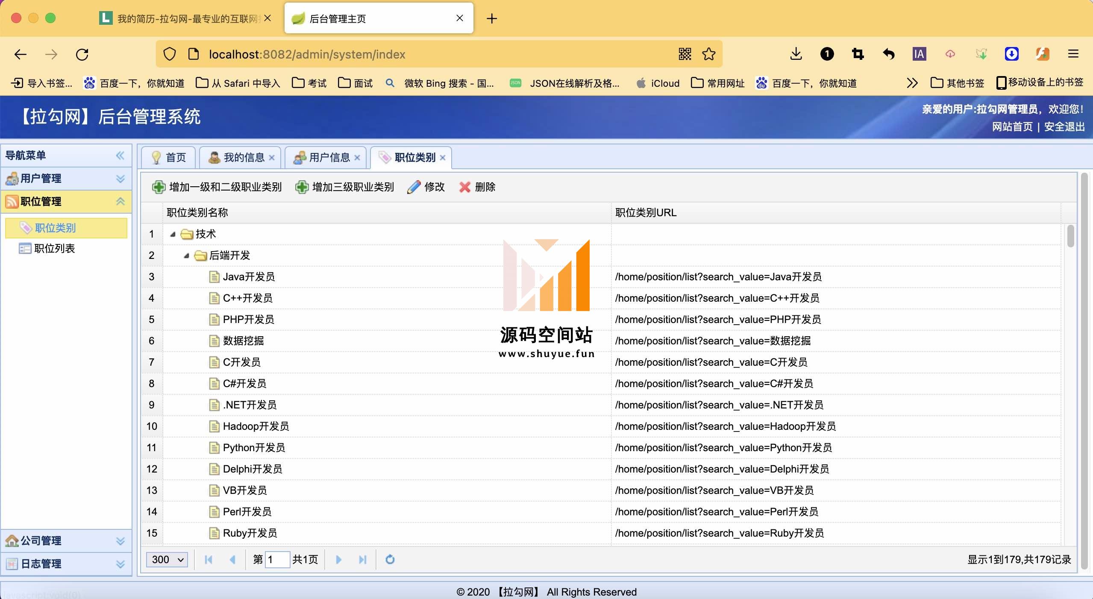Click the QR code icon in address bar
Viewport: 1093px width, 599px height.
point(685,54)
